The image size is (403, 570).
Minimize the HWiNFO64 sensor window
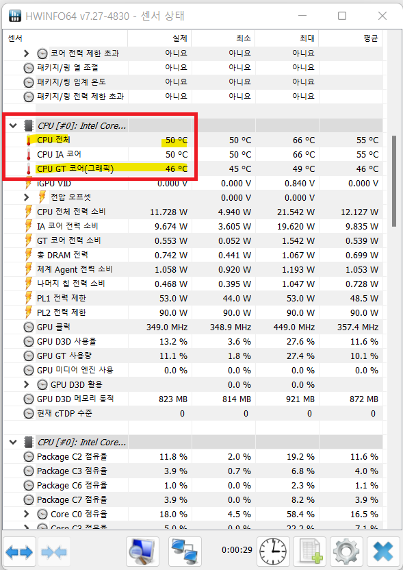click(302, 16)
